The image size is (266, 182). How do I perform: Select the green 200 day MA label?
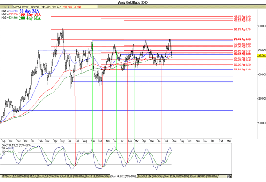[29, 19]
